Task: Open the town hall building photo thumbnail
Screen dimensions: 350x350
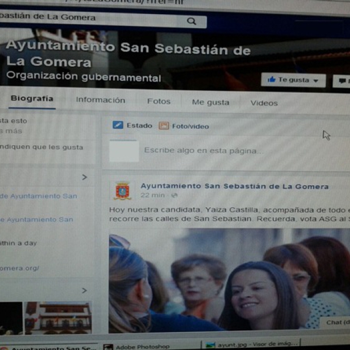Action: pyautogui.click(x=58, y=318)
